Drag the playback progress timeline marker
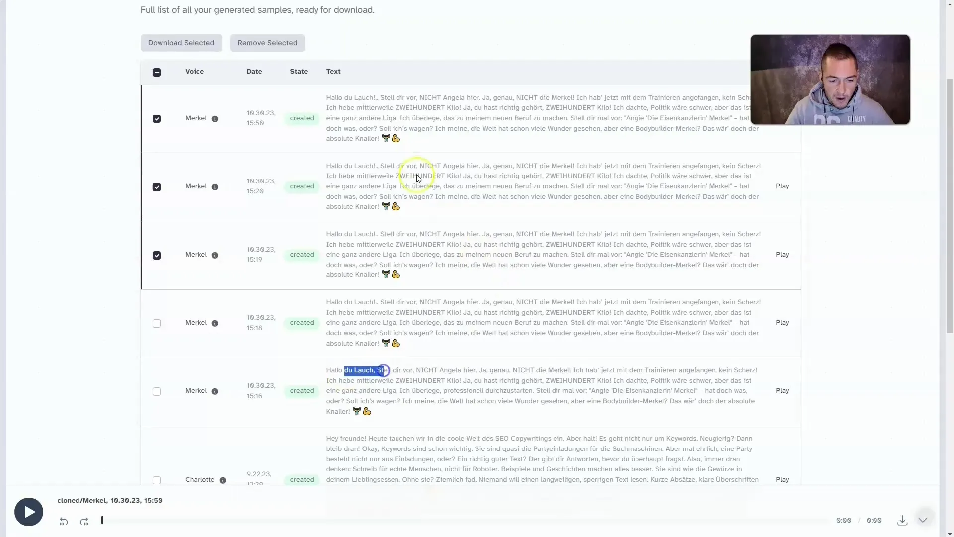The width and height of the screenshot is (954, 537). pos(102,520)
